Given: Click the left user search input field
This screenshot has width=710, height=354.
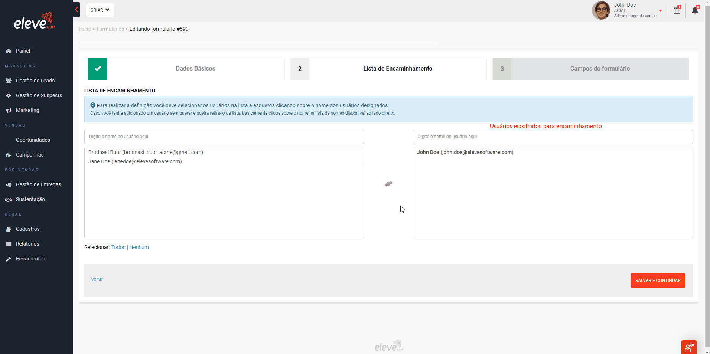Looking at the screenshot, I should click(x=224, y=137).
